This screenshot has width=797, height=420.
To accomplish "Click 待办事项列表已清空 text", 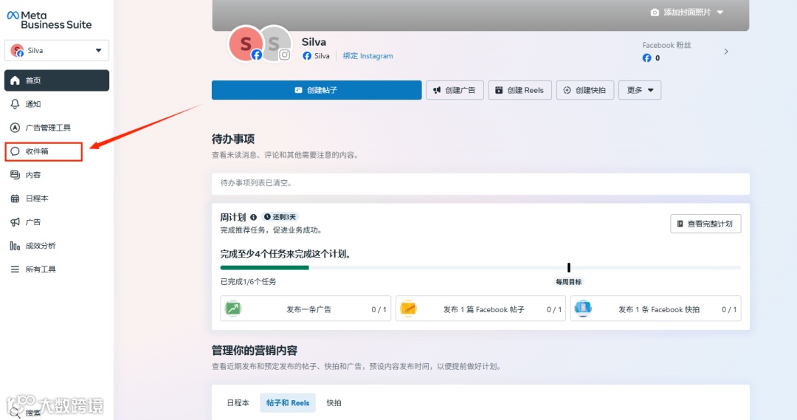I will [x=256, y=183].
